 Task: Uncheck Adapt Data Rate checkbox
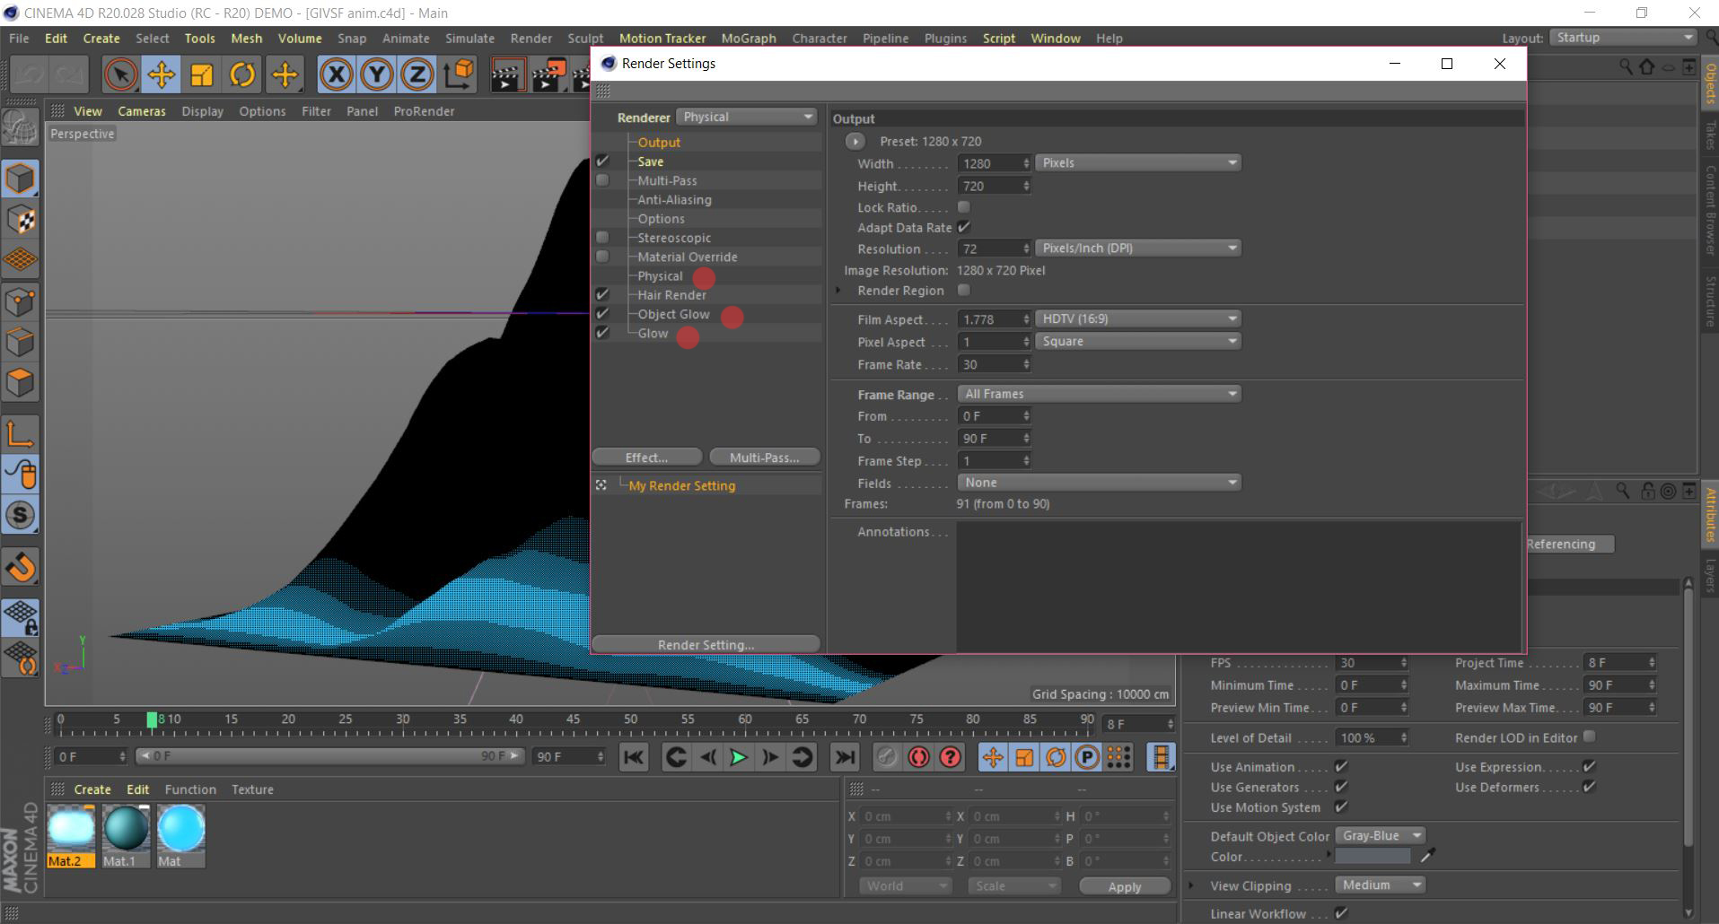point(964,227)
